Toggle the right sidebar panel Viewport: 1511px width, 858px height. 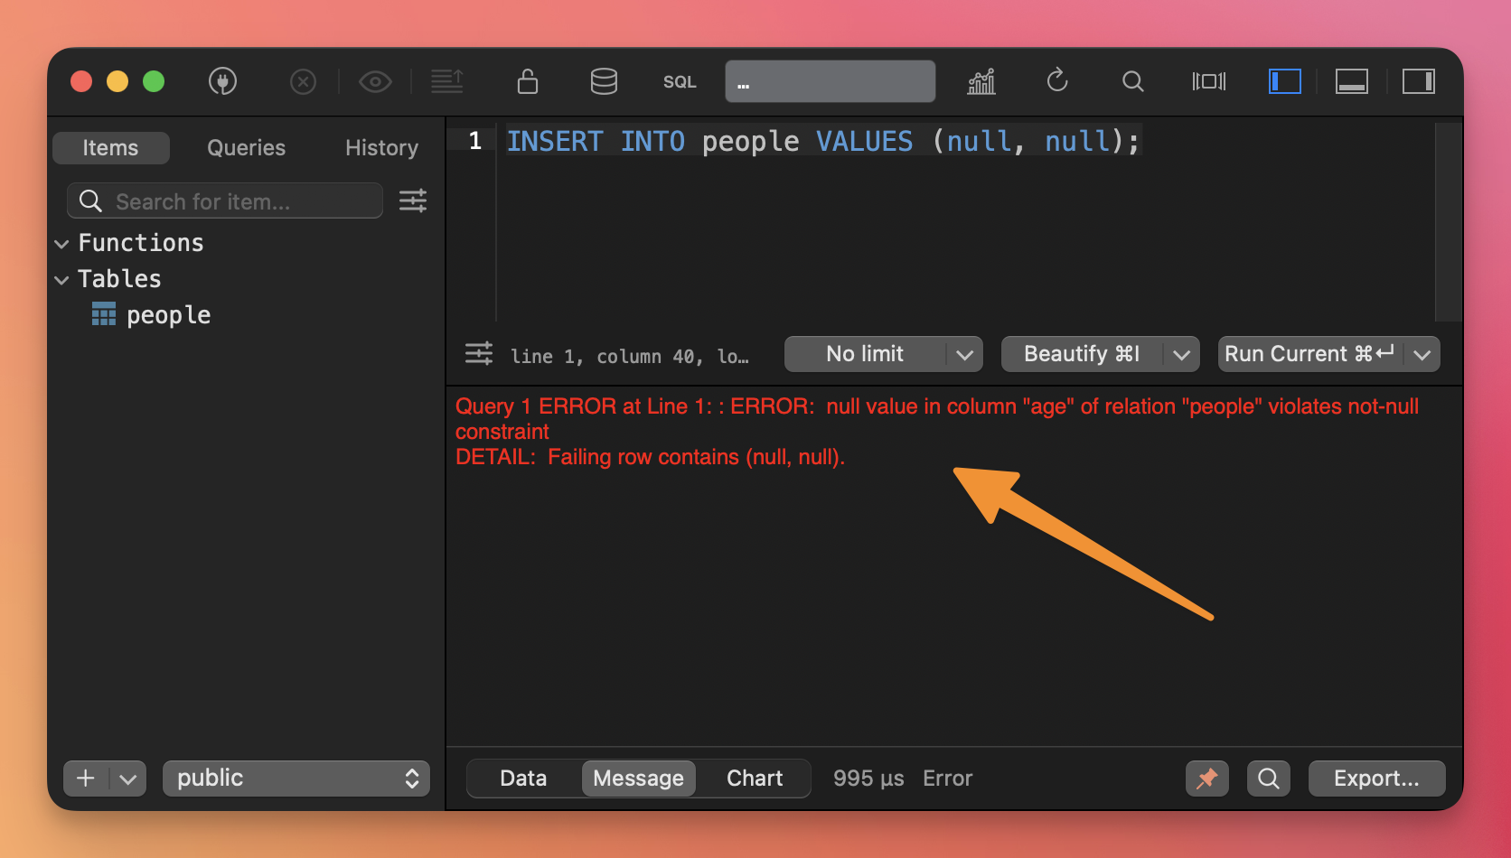[1418, 81]
